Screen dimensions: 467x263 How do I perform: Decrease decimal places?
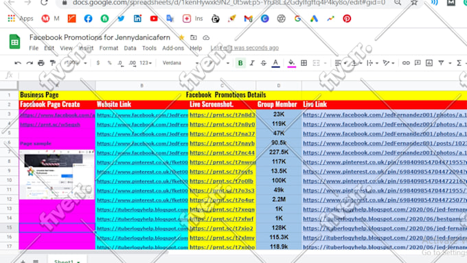pyautogui.click(x=120, y=63)
